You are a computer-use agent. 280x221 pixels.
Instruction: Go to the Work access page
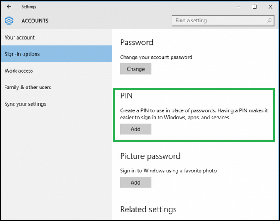(19, 71)
